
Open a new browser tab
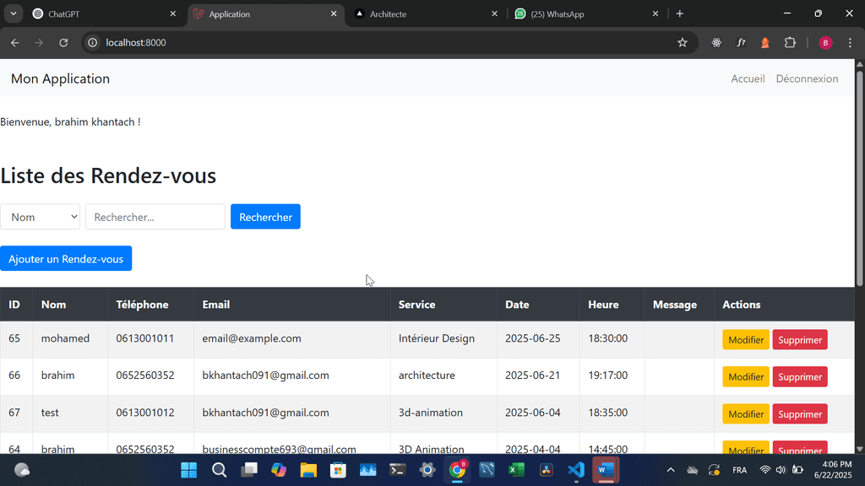pos(680,13)
